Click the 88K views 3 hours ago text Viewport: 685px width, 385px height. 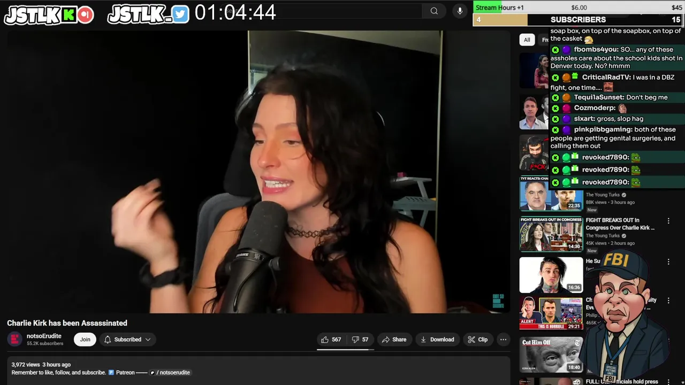[610, 202]
